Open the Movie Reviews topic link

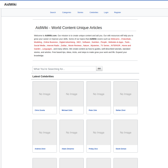pyautogui.click(x=75, y=46)
